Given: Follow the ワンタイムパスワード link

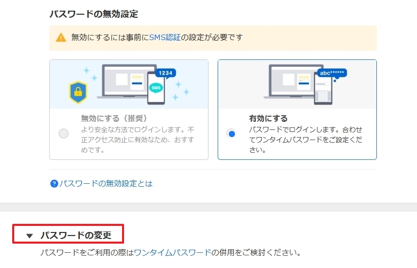Looking at the screenshot, I should 172,252.
